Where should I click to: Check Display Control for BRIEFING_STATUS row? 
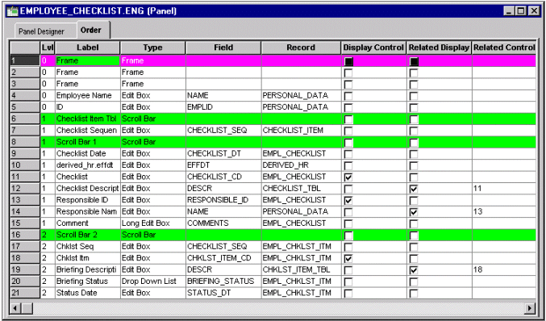(x=348, y=282)
